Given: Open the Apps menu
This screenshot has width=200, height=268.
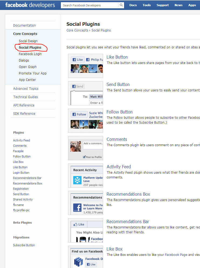Looking at the screenshot, I should tap(192, 5).
